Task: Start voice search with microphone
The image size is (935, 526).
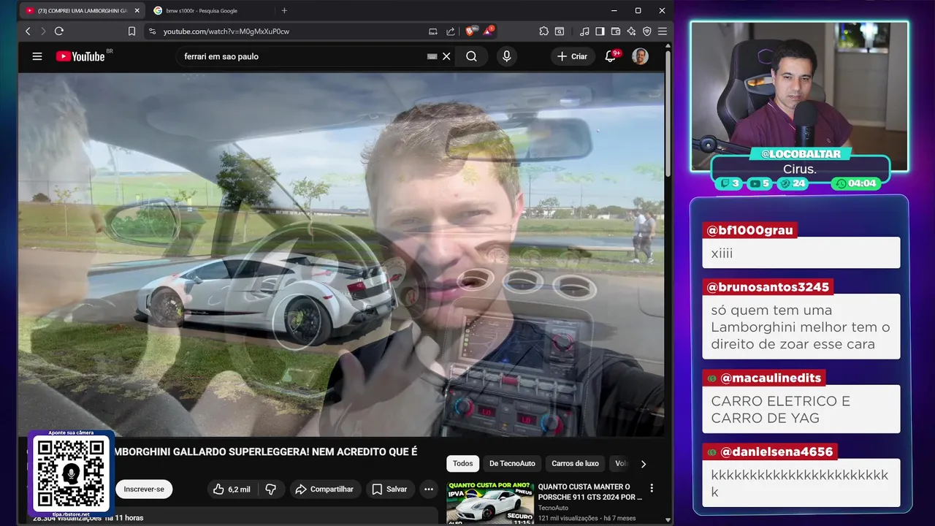Action: click(506, 56)
